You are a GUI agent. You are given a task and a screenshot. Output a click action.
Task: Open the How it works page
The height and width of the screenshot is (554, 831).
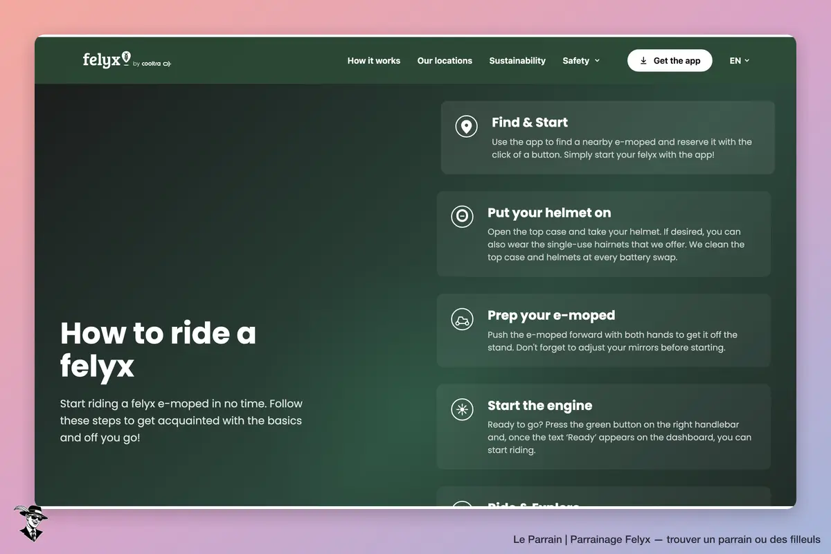point(374,61)
